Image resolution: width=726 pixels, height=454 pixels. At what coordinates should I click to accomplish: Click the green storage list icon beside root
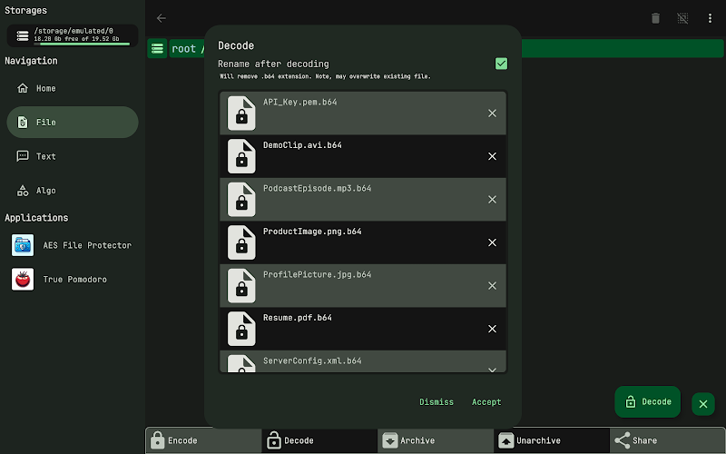click(157, 48)
